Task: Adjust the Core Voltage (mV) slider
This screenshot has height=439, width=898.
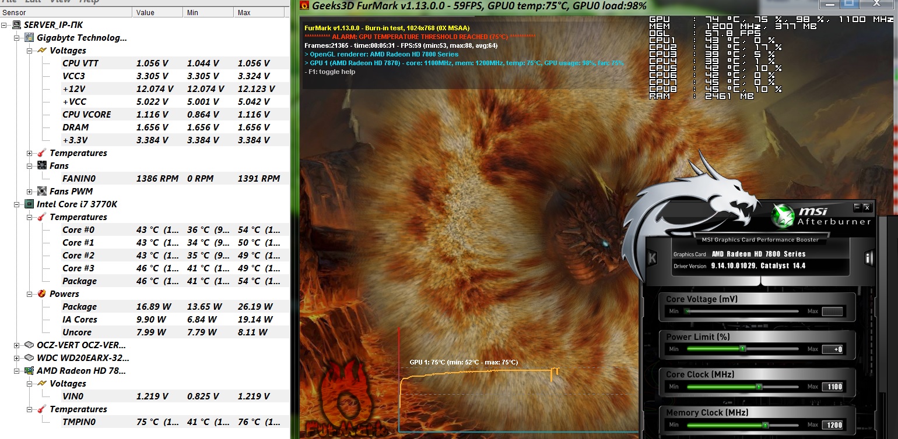Action: coord(742,311)
